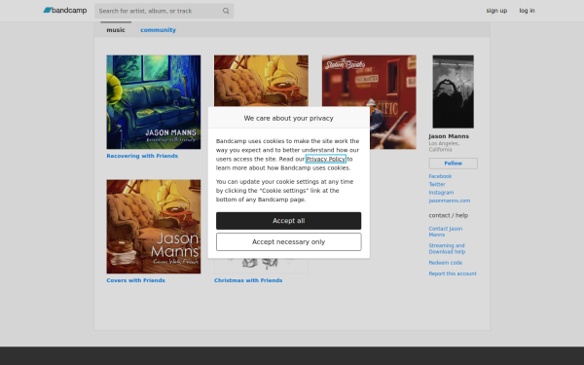Open the sign up link
The image size is (584, 365).
click(x=496, y=11)
